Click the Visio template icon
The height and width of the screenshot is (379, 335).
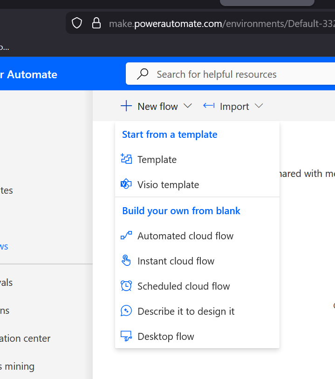(126, 184)
